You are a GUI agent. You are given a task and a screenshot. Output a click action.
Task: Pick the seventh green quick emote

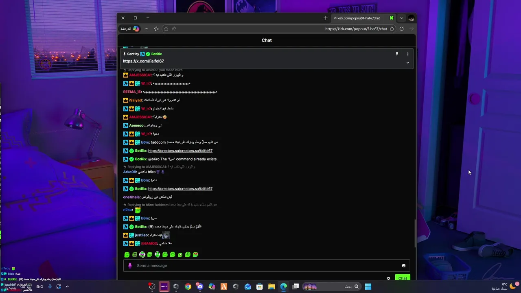pyautogui.click(x=173, y=254)
